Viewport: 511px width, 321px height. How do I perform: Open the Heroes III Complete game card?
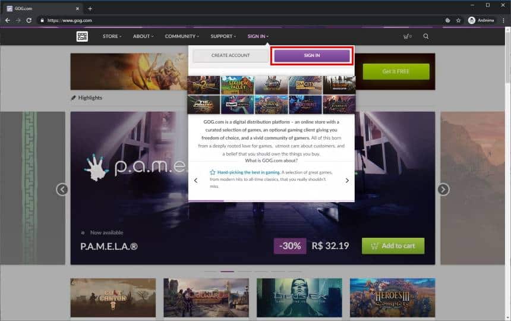click(x=392, y=298)
